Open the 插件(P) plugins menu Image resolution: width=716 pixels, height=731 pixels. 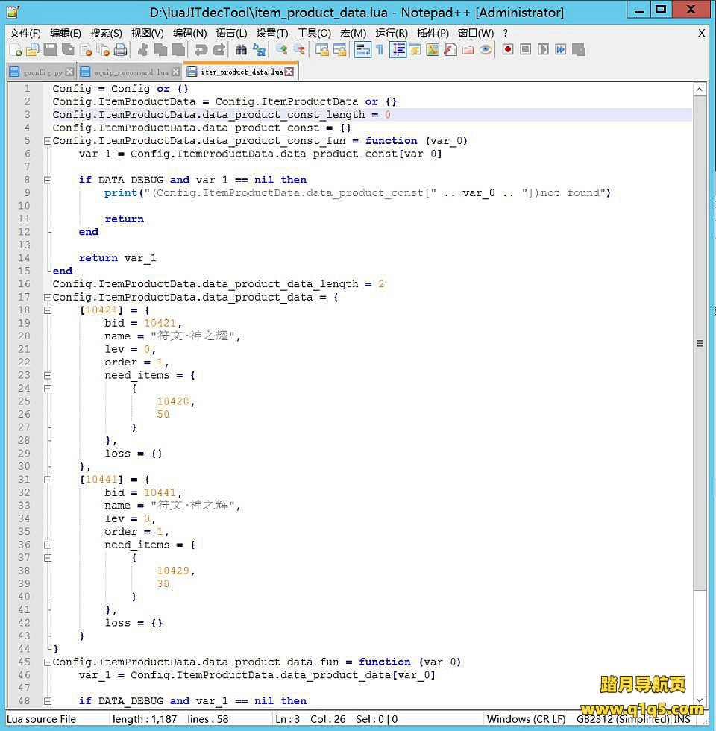pyautogui.click(x=433, y=33)
